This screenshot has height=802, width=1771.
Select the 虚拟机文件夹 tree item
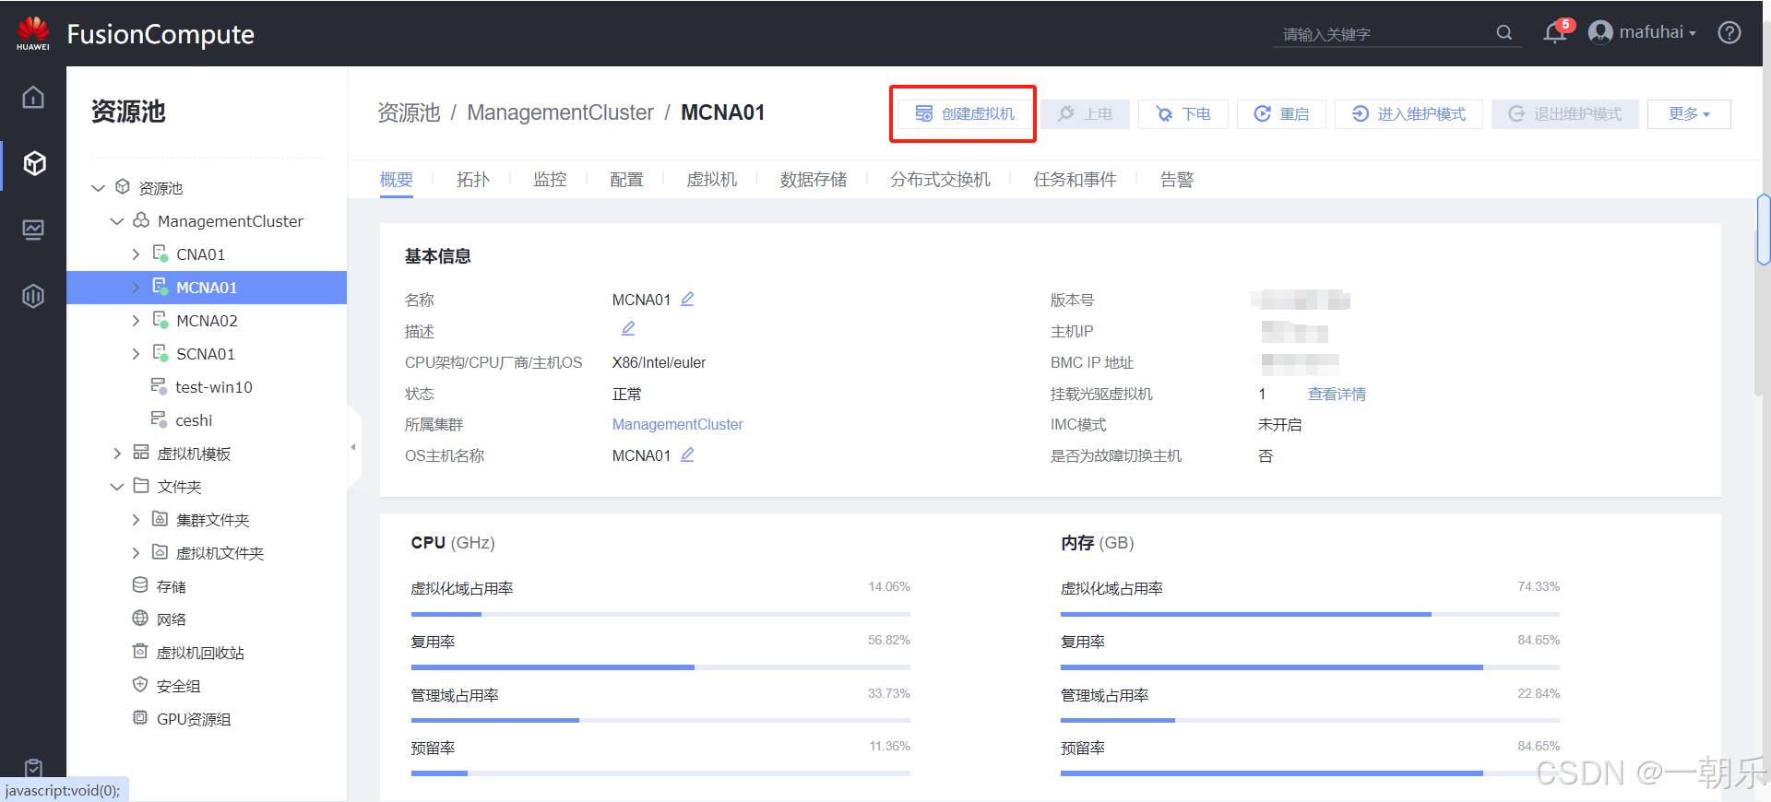tap(220, 553)
